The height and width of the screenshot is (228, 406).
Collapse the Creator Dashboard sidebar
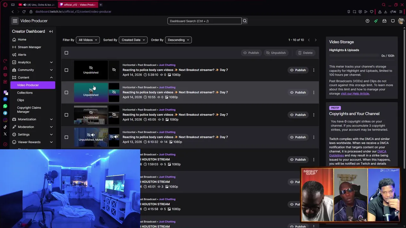point(51,31)
